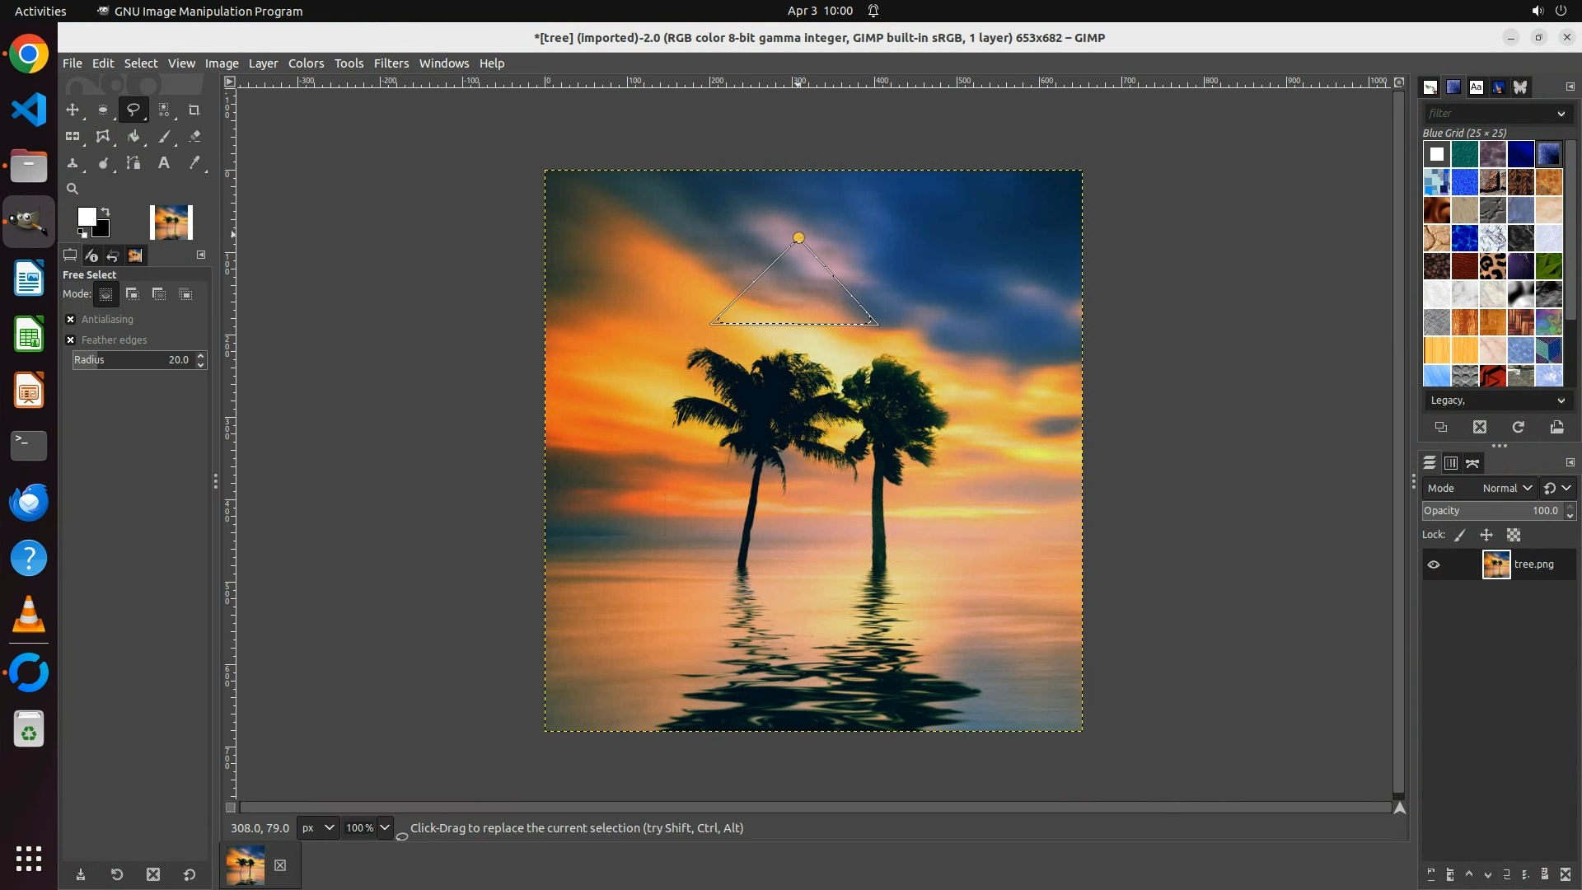Open the Filters menu
Viewport: 1582px width, 890px height.
(x=391, y=63)
